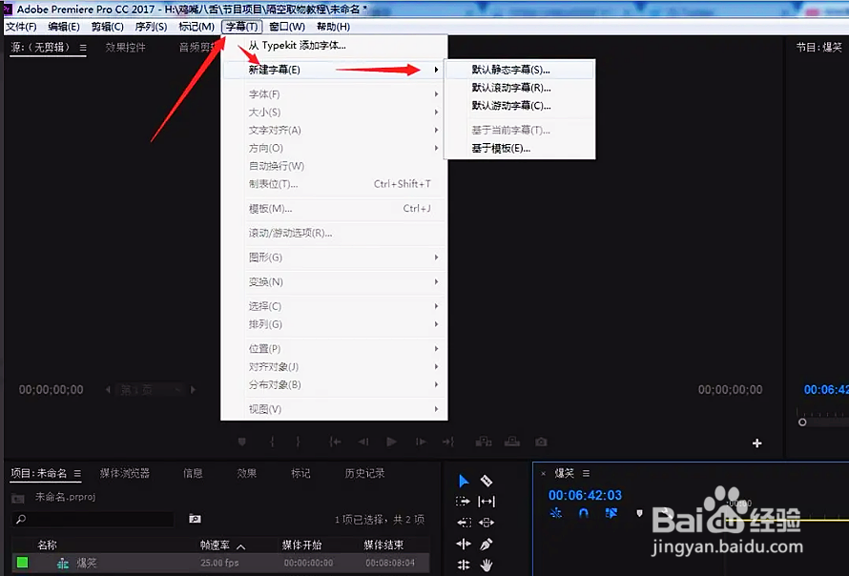Click the timeline timecode 00:06:42:03

(x=586, y=495)
